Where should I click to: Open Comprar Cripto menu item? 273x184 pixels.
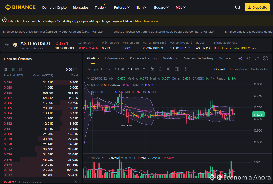(x=54, y=7)
